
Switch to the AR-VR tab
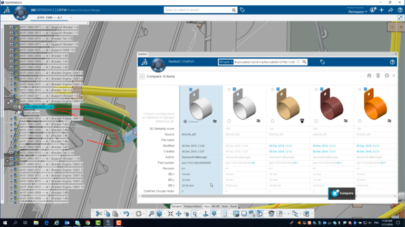[215, 207]
